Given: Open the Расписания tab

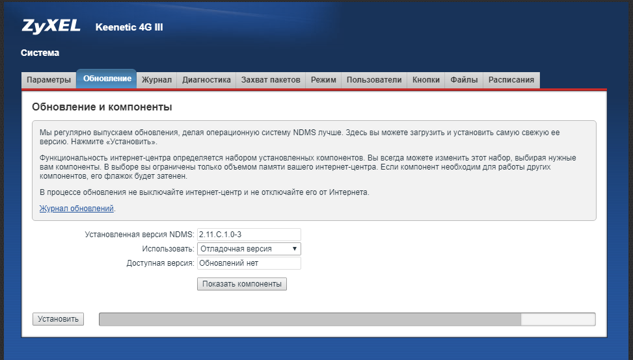Looking at the screenshot, I should (511, 80).
